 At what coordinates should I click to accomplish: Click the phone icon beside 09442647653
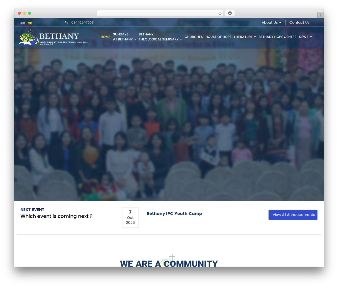tap(67, 22)
